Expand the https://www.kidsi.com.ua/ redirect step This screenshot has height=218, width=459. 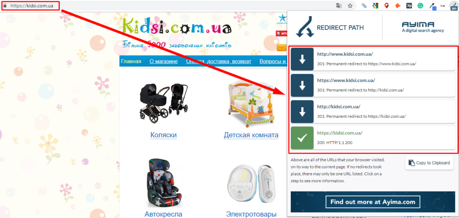pos(373,85)
